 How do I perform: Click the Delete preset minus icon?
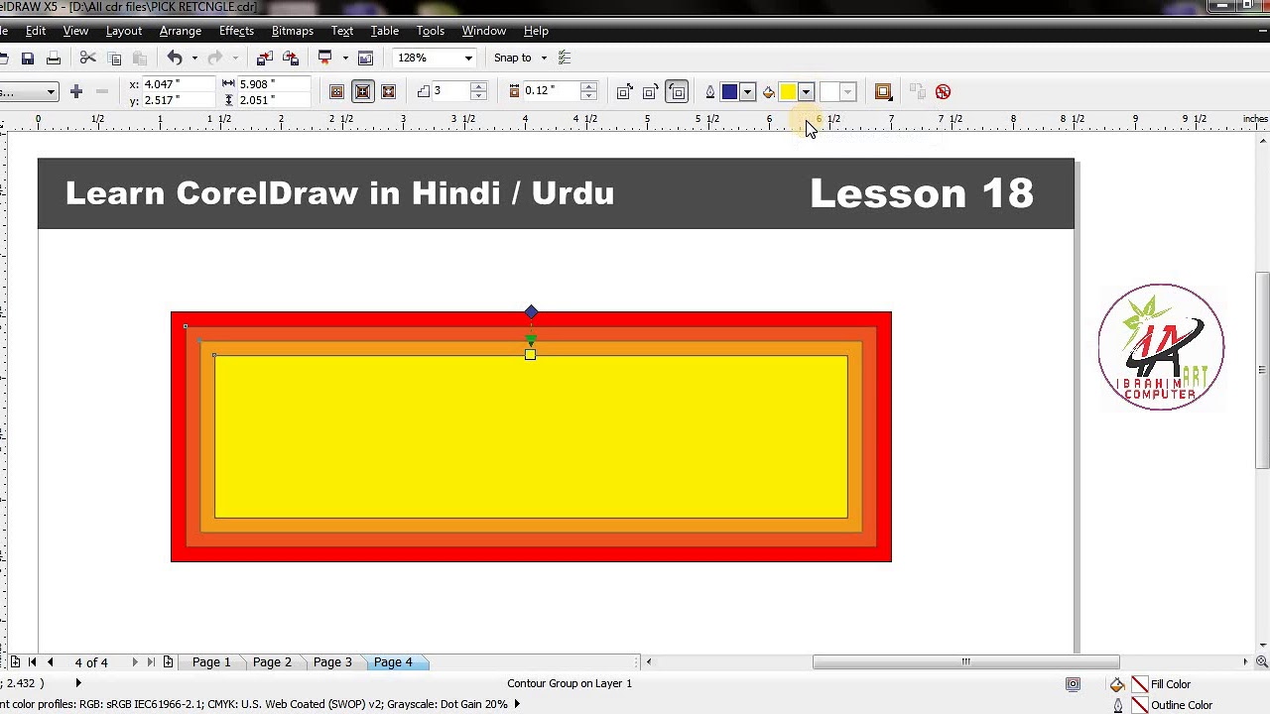[x=101, y=91]
